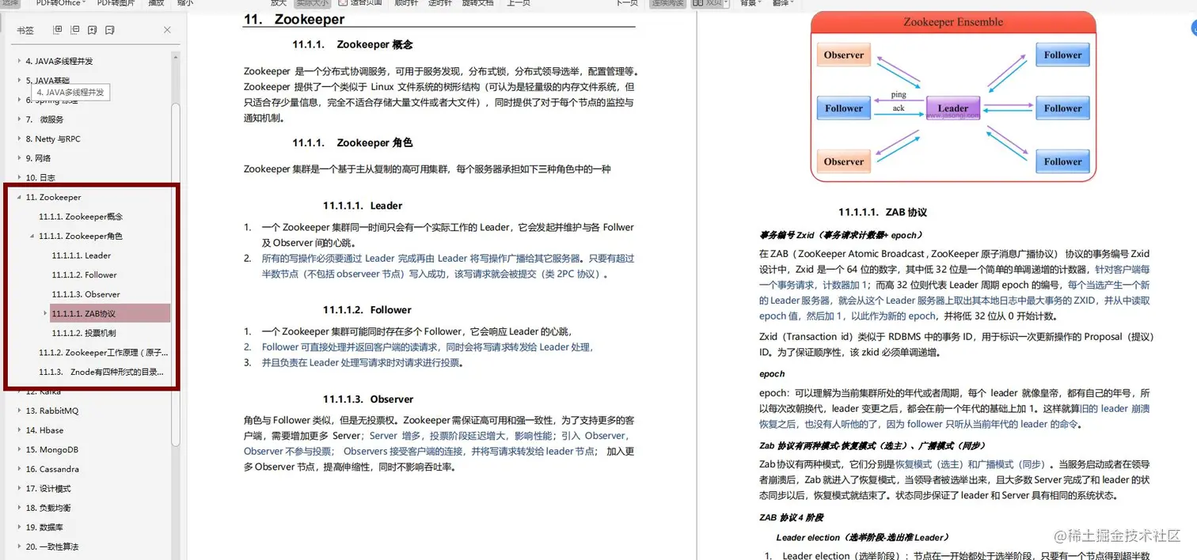Viewport: 1197px width, 560px height.
Task: Click the 书签 panel title
Action: 25,30
